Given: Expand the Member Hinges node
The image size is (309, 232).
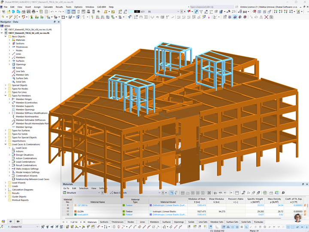Looking at the screenshot, I should pos(9,99).
